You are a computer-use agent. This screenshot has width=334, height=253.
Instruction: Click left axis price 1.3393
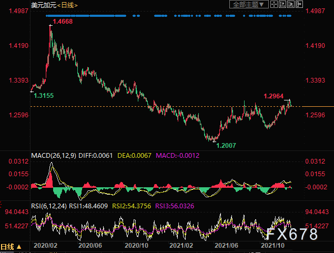point(18,80)
